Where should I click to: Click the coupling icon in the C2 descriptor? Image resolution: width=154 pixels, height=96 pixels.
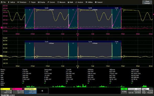pyautogui.click(x=23, y=89)
